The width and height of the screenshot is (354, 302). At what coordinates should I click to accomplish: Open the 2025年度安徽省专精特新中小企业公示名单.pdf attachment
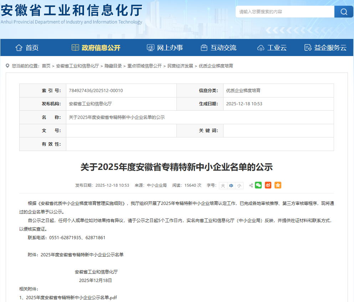[71, 297]
